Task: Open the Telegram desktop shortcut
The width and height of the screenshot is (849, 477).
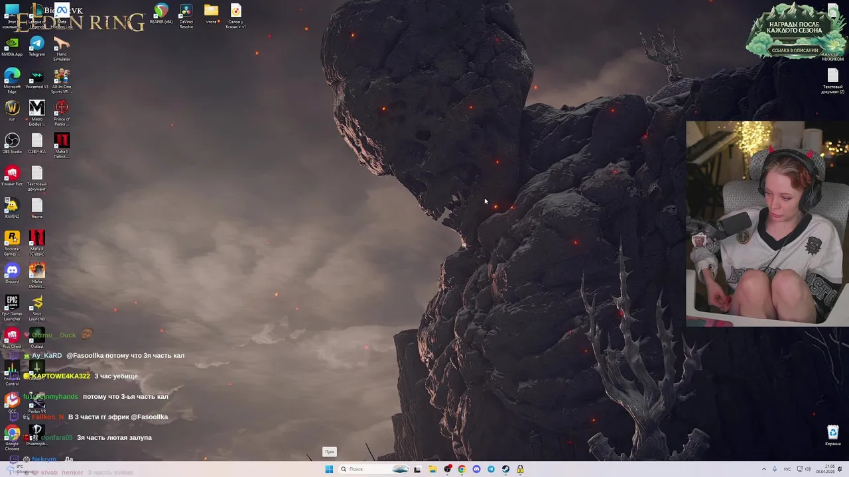Action: click(x=36, y=46)
